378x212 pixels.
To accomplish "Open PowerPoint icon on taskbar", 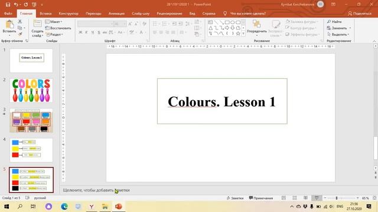I will (118, 207).
